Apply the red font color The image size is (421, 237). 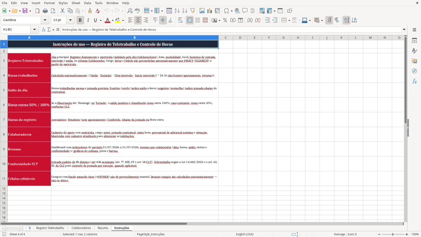point(108,20)
